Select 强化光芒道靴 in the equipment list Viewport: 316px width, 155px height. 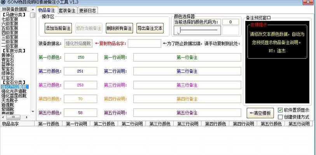pyautogui.click(x=14, y=91)
